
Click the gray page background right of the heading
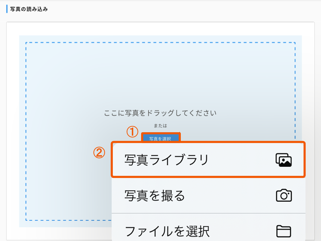click(x=181, y=9)
